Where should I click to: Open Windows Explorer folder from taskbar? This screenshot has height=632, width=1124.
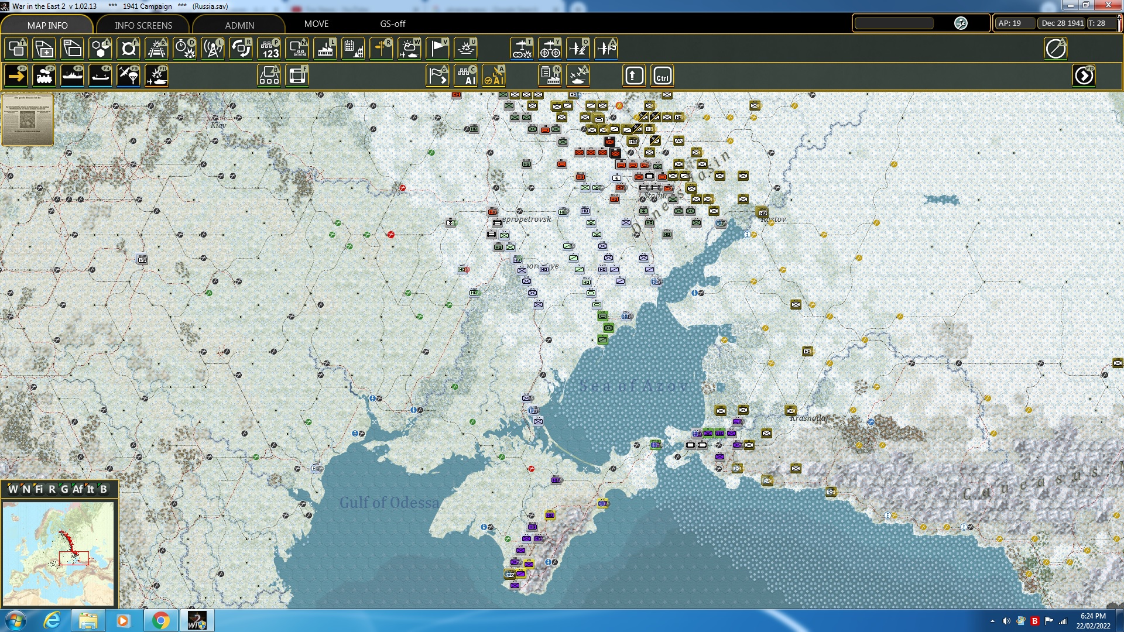pos(88,620)
